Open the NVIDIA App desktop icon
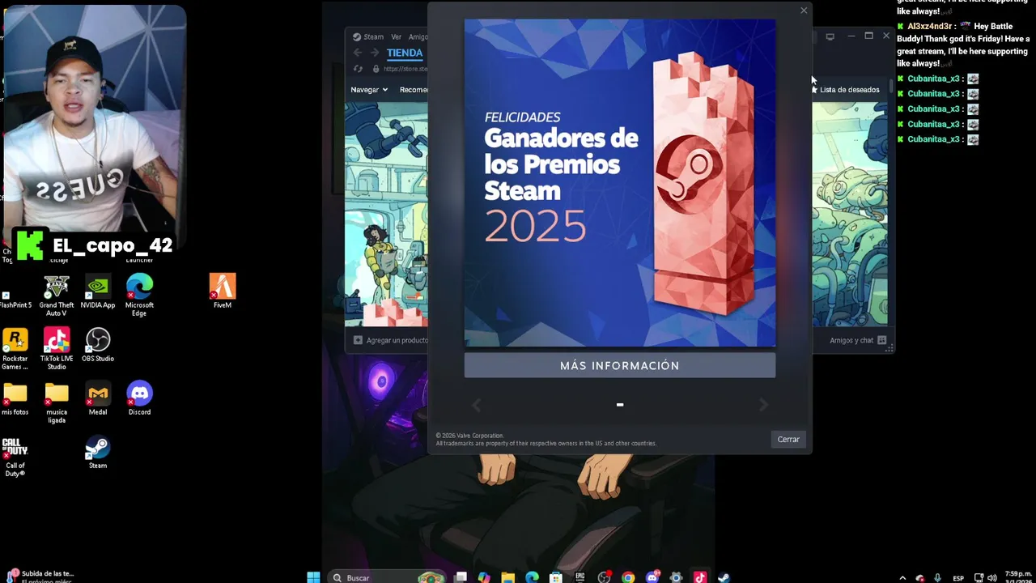The image size is (1036, 583). 98,292
